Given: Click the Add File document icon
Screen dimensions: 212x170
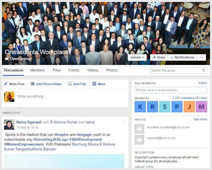Looking at the screenshot, I should pos(70,84).
